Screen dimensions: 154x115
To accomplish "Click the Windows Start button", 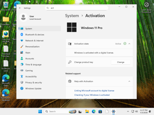I will pos(40,111).
